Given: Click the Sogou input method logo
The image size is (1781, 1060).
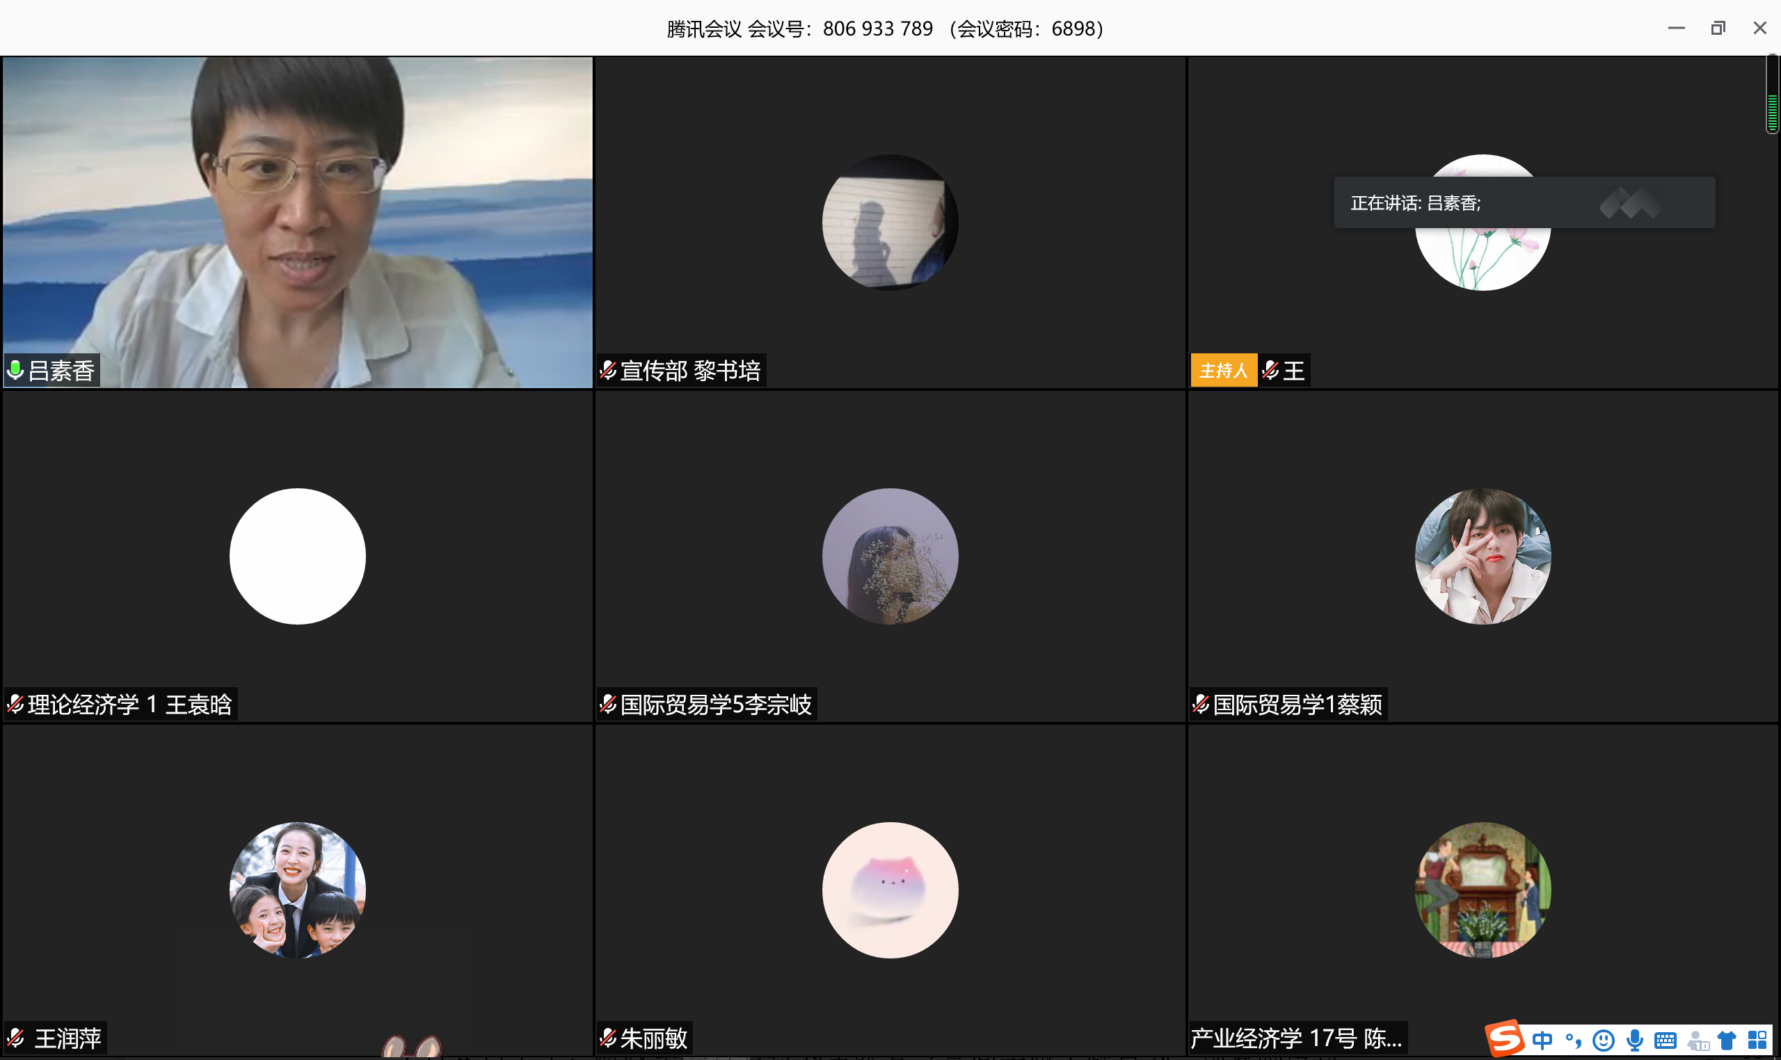Looking at the screenshot, I should click(x=1506, y=1038).
